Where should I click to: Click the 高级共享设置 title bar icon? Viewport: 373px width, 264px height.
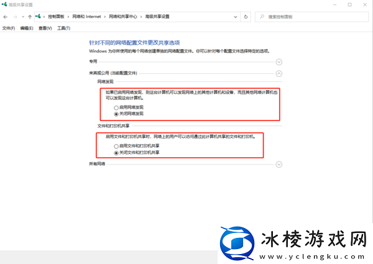4,4
